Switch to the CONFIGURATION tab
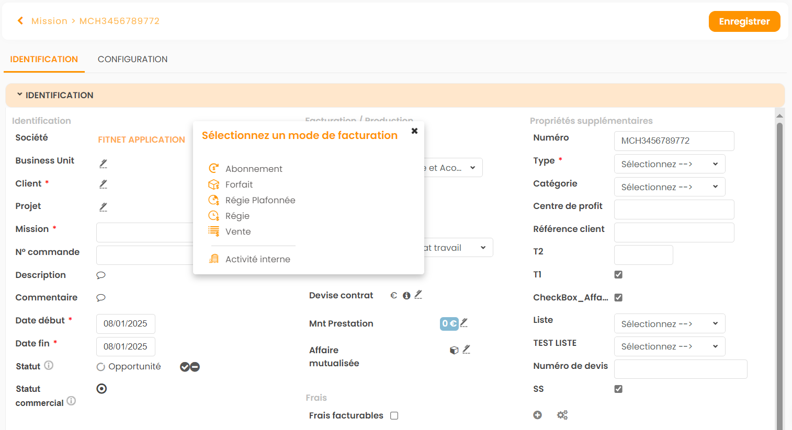This screenshot has width=792, height=430. [x=132, y=60]
